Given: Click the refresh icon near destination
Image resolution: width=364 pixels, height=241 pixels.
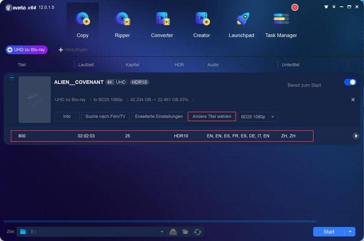Looking at the screenshot, I should [x=198, y=232].
